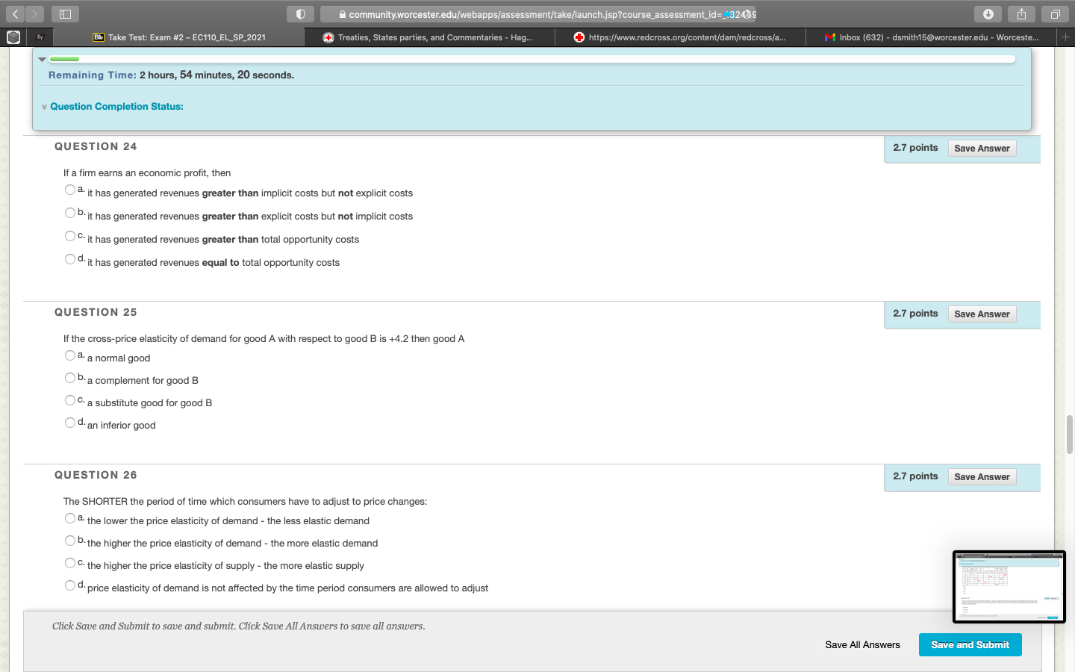Show Safari downloads list
This screenshot has height=672, width=1075.
pyautogui.click(x=988, y=14)
